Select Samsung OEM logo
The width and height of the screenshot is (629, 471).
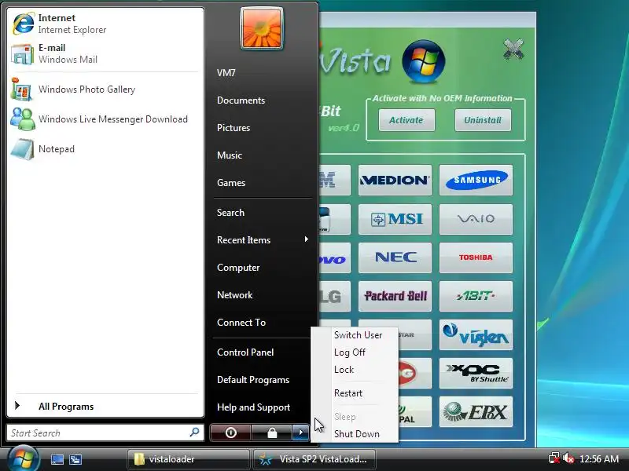[476, 181]
